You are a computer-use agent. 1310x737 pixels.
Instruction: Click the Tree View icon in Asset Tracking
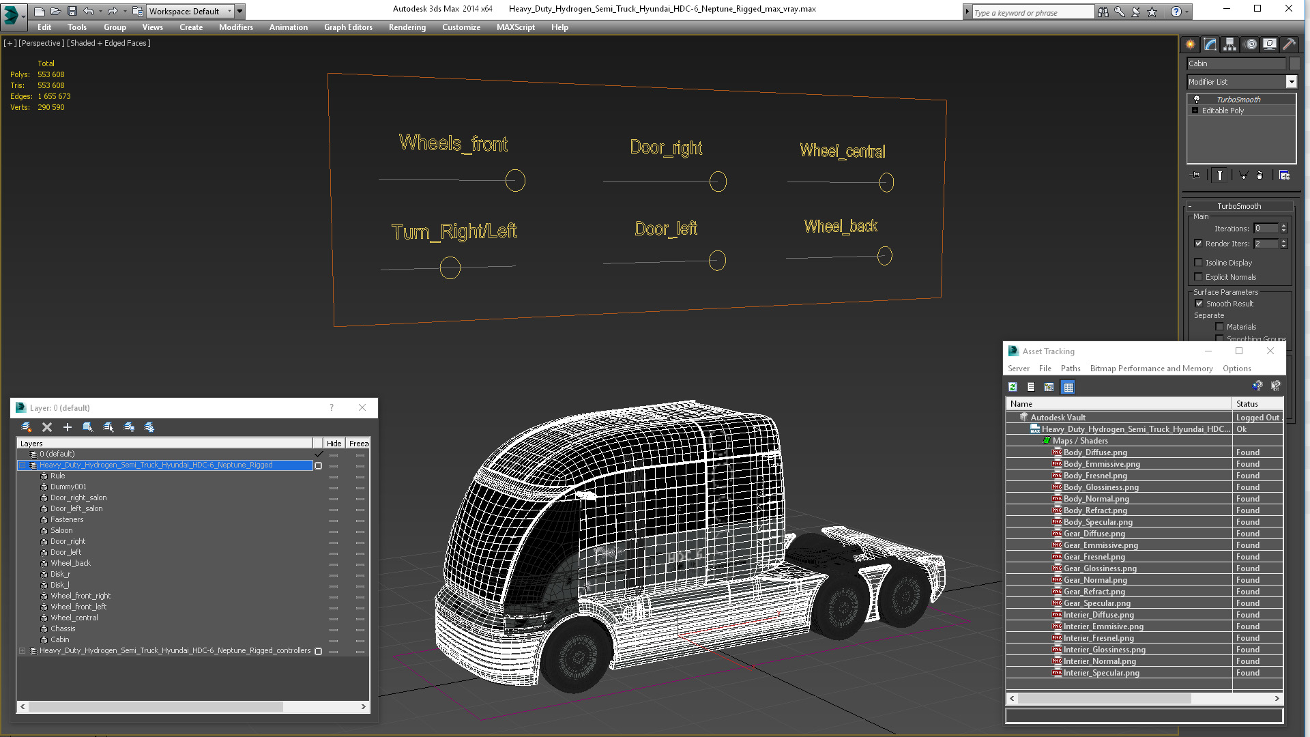[x=1049, y=387]
